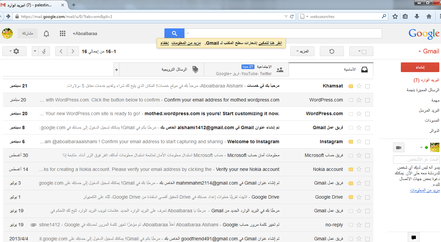This screenshot has height=242, width=441.
Task: Star the Nokia account email
Action: pos(359,169)
